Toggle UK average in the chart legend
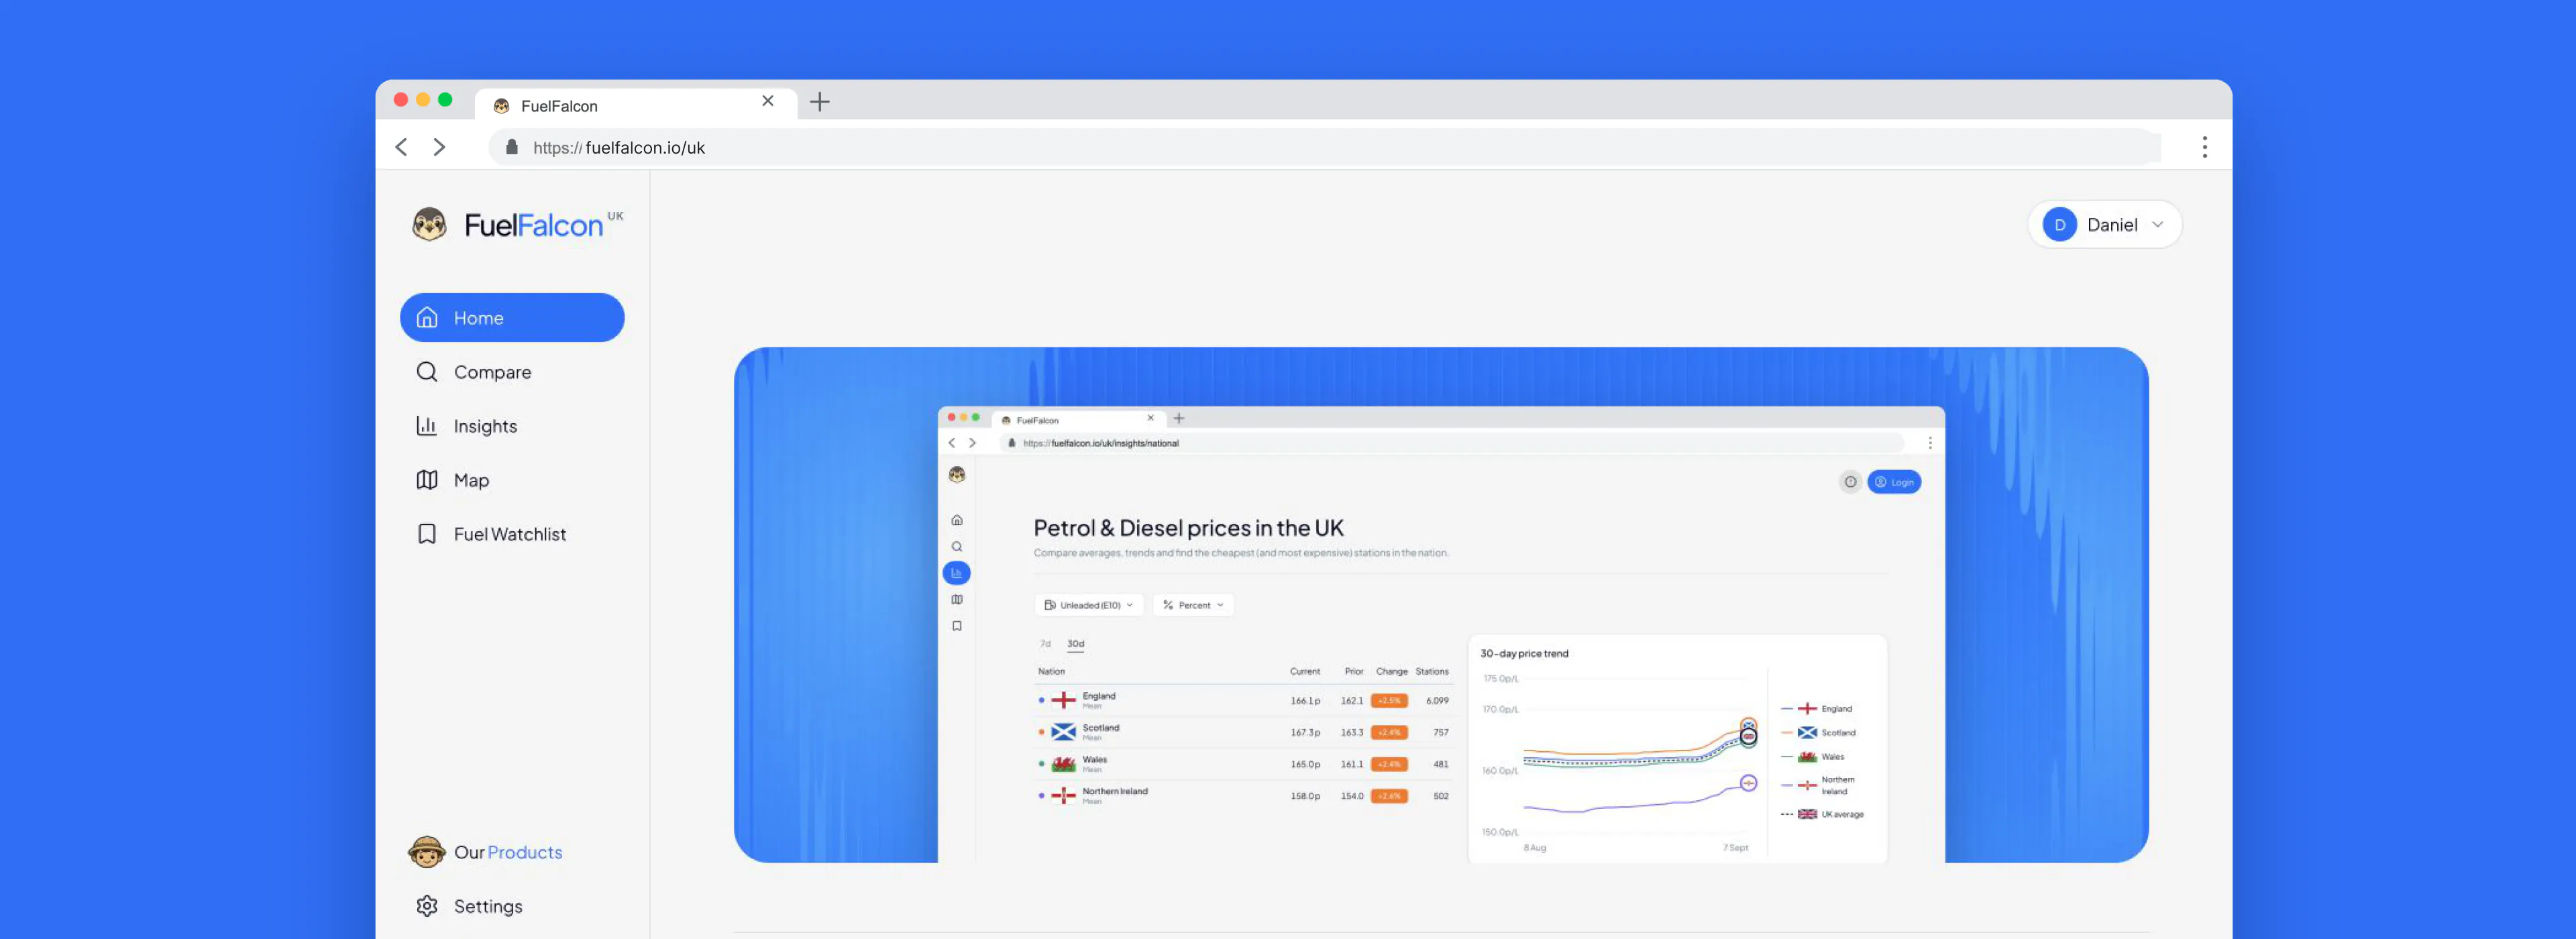Image resolution: width=2576 pixels, height=939 pixels. pos(1823,815)
